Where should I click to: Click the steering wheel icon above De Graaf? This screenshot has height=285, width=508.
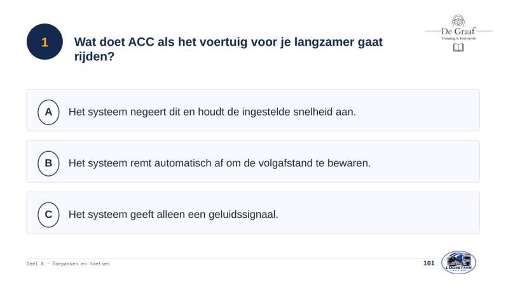[x=458, y=21]
